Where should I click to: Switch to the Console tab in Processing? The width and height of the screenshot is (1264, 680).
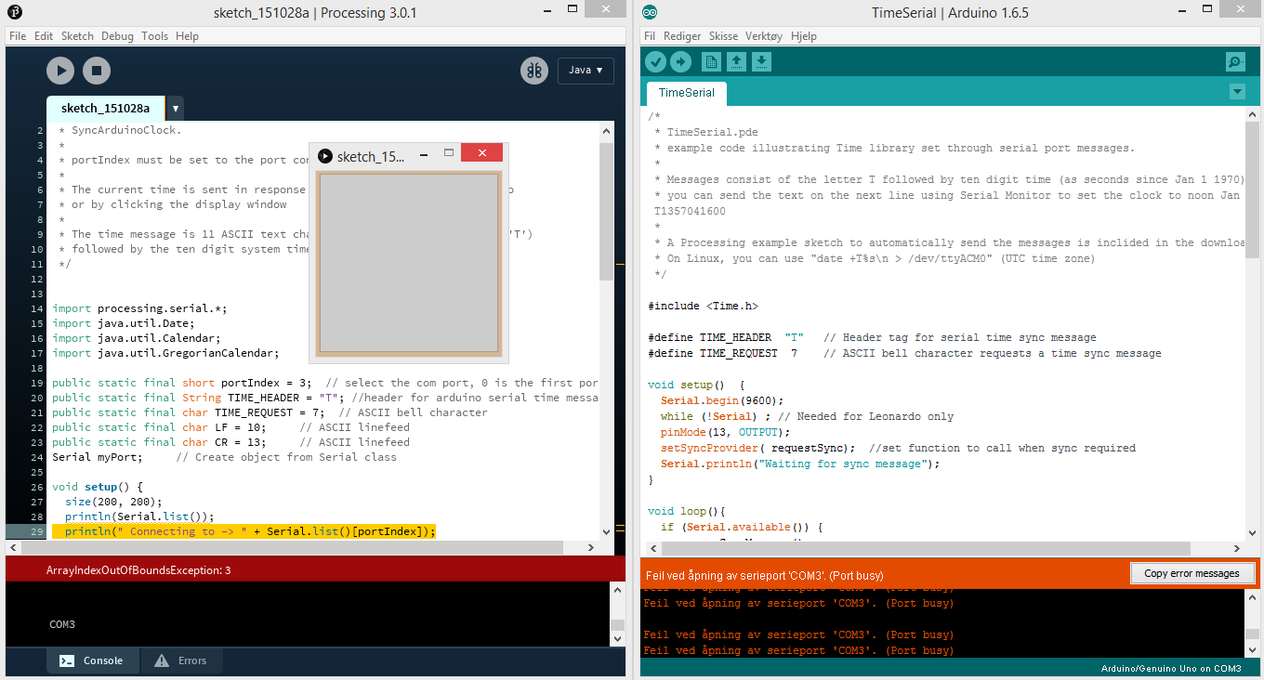(92, 660)
